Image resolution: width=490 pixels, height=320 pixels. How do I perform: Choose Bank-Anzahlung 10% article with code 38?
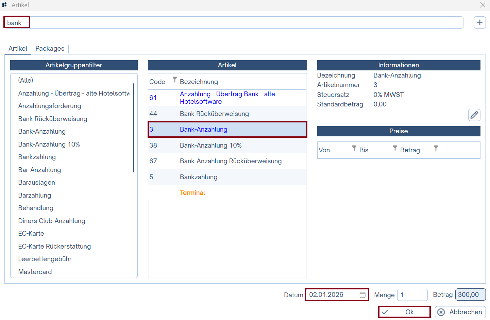click(x=211, y=146)
